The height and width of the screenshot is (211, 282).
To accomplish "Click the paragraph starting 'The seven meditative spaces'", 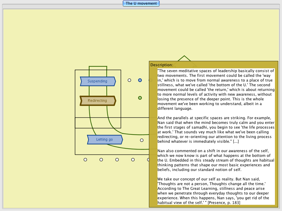I will [x=216, y=89].
